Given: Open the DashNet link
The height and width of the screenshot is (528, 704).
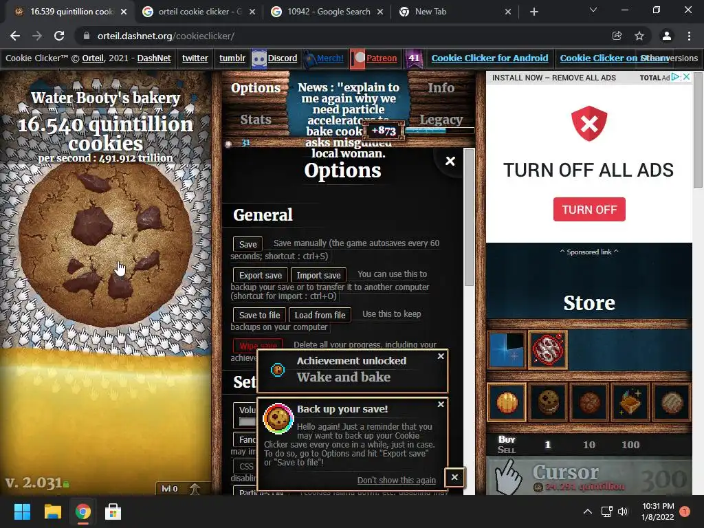Looking at the screenshot, I should (154, 58).
